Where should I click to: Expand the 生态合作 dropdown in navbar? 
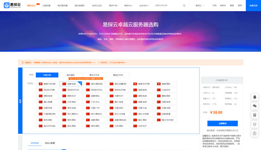(144, 6)
